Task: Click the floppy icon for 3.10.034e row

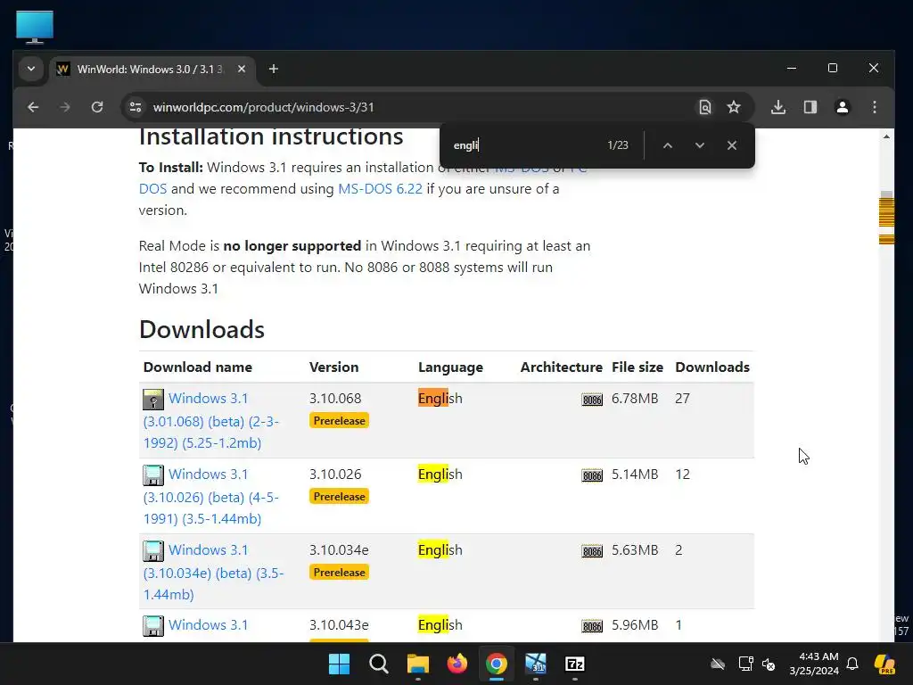Action: coord(153,551)
